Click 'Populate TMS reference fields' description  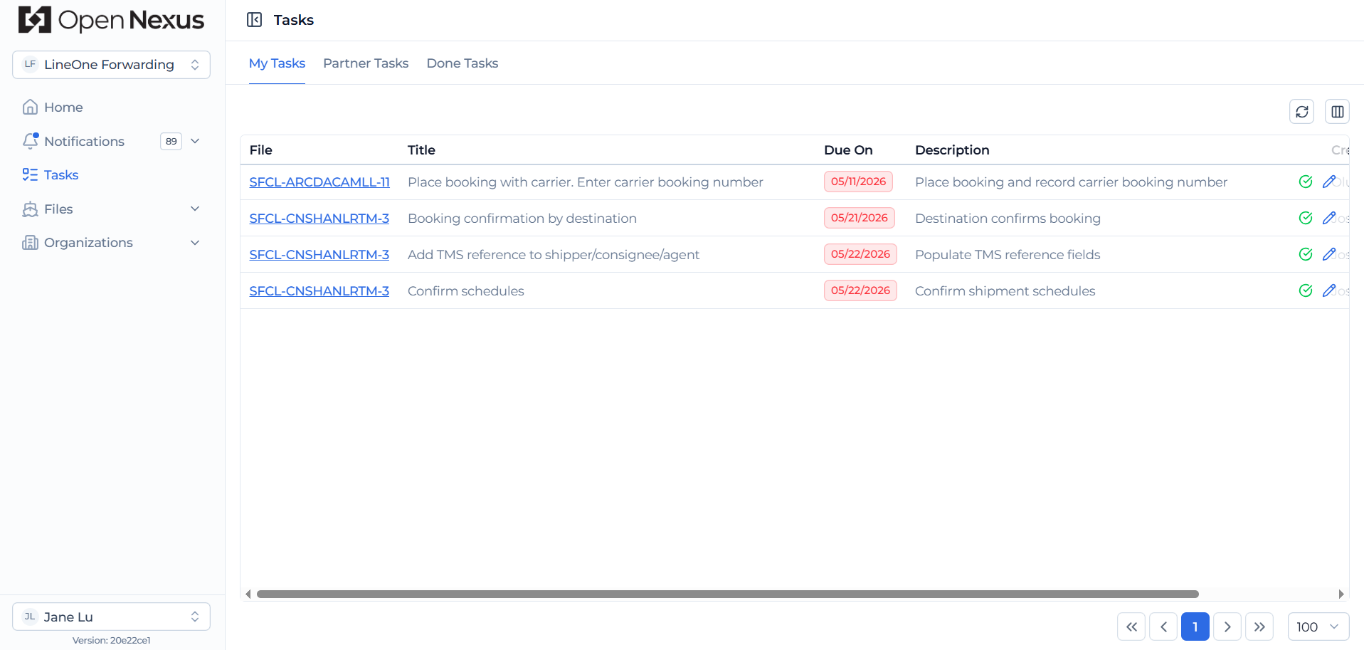pyautogui.click(x=1008, y=255)
